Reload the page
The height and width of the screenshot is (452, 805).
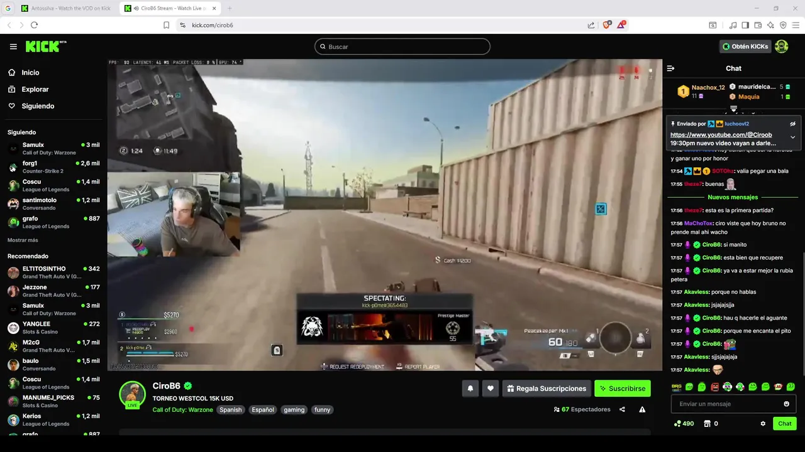coord(34,25)
